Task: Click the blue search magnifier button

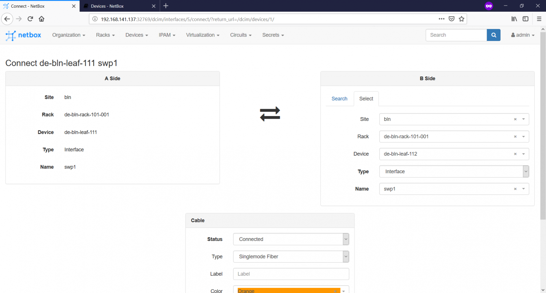Action: point(493,35)
